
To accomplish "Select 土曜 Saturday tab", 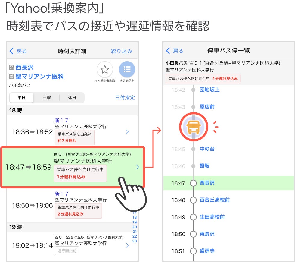I will 47,98.
